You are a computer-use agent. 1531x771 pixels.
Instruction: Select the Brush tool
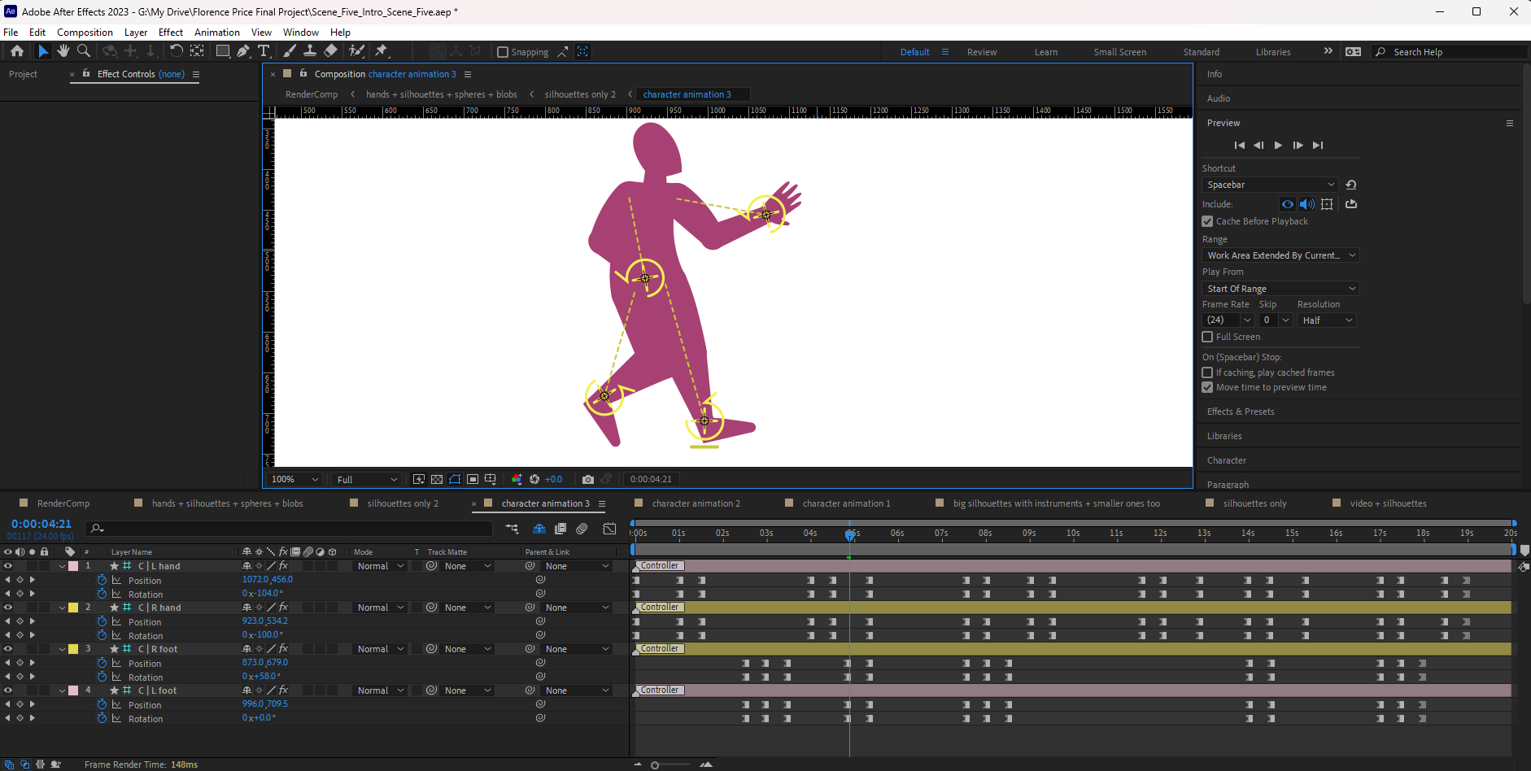tap(290, 51)
